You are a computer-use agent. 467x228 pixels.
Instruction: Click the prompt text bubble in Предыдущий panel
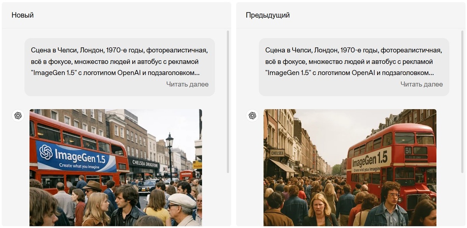coord(354,67)
